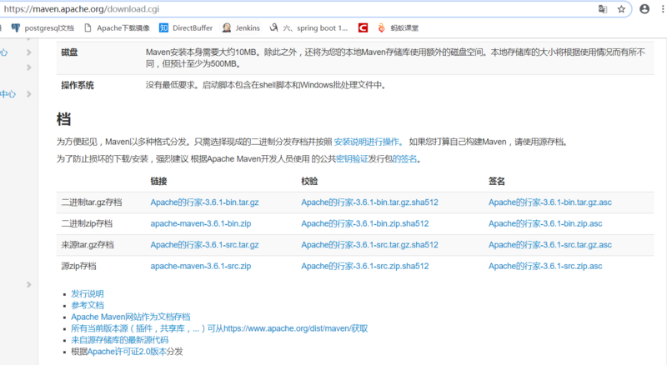Click the 二进制zip存档 row label
The image size is (667, 365).
tap(87, 224)
